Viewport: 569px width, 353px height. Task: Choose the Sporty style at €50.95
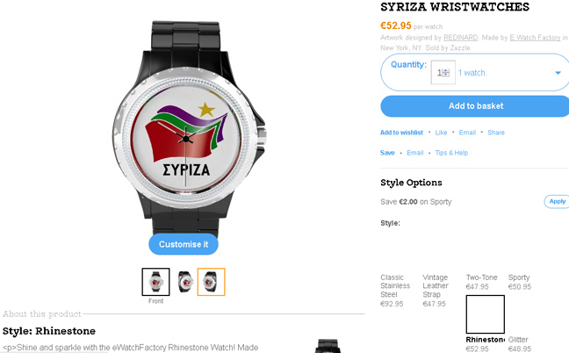pos(520,282)
